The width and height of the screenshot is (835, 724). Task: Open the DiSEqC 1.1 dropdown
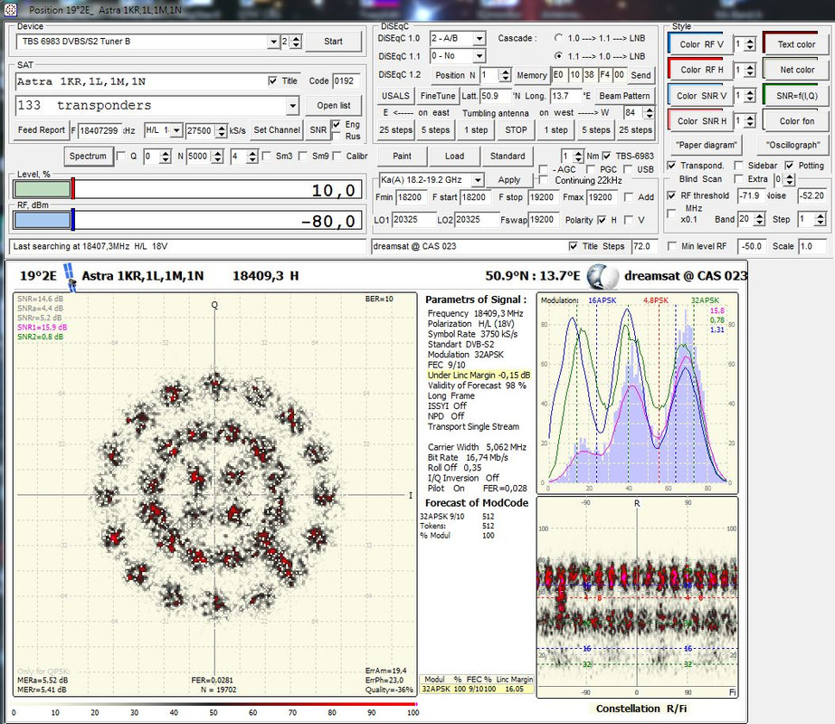[x=479, y=56]
